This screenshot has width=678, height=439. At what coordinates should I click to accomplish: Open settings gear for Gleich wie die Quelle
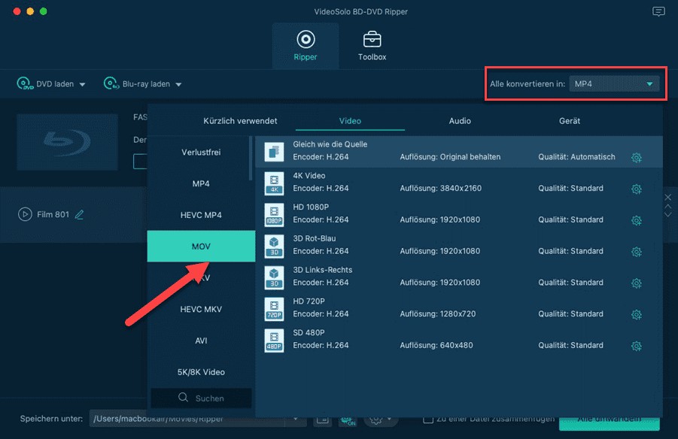[x=636, y=158]
